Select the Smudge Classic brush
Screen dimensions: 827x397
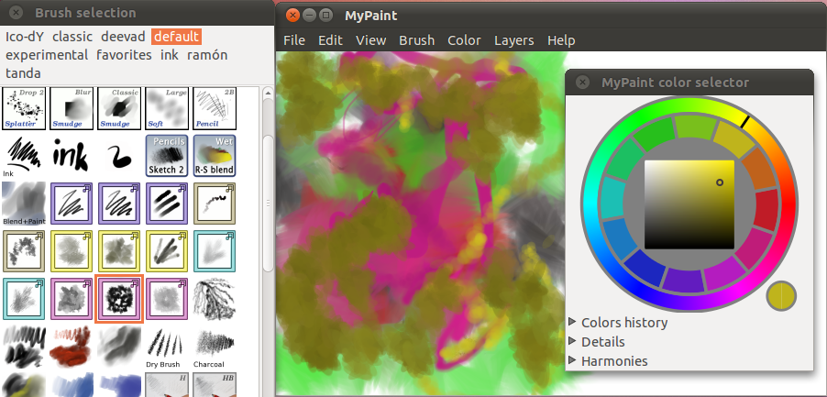119,108
